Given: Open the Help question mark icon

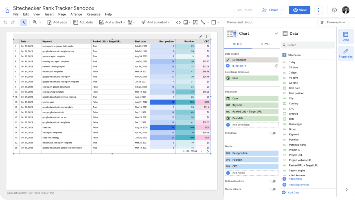Looking at the screenshot, I should tap(334, 10).
